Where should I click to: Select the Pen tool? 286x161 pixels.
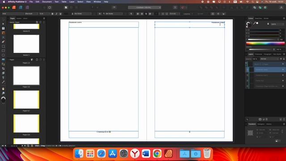click(3, 42)
